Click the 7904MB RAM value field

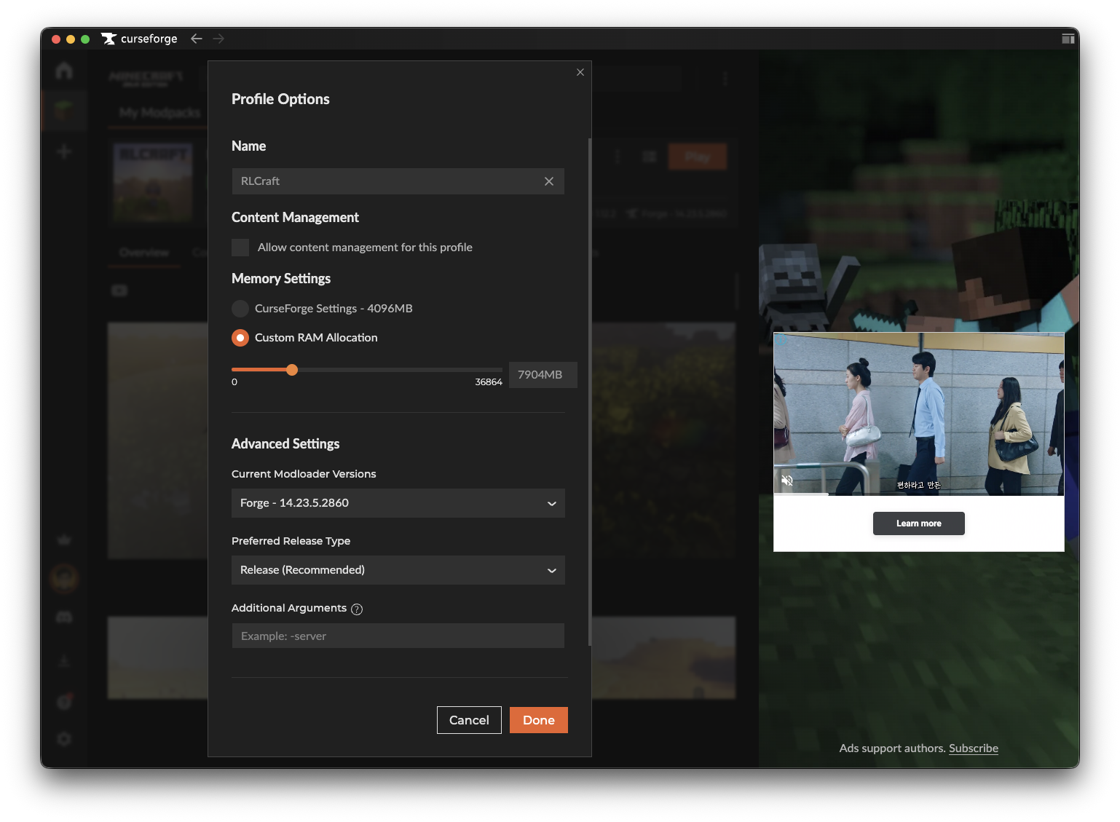543,375
